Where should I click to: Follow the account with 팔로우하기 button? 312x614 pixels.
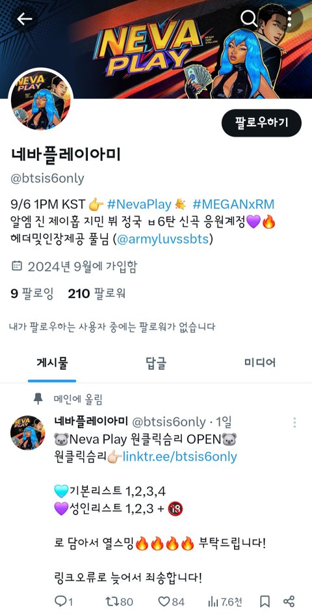tap(261, 123)
